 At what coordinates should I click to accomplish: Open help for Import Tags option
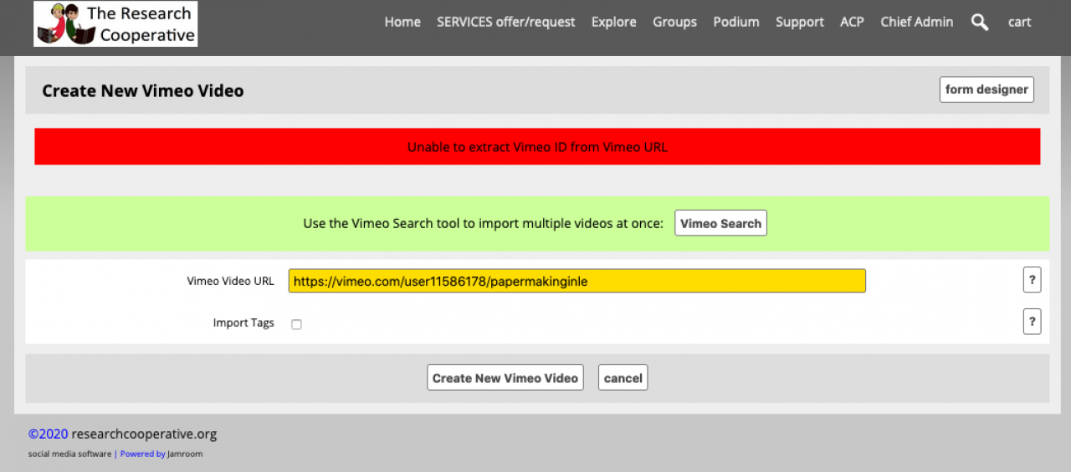(x=1032, y=321)
